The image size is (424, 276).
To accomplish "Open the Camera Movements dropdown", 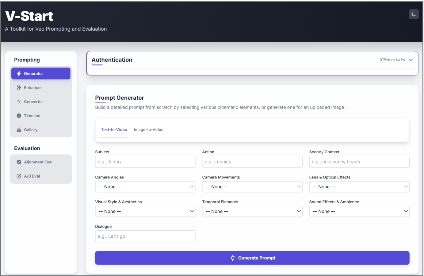I will point(252,187).
